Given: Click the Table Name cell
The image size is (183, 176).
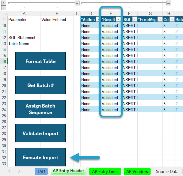Looking at the screenshot, I should (x=24, y=44).
